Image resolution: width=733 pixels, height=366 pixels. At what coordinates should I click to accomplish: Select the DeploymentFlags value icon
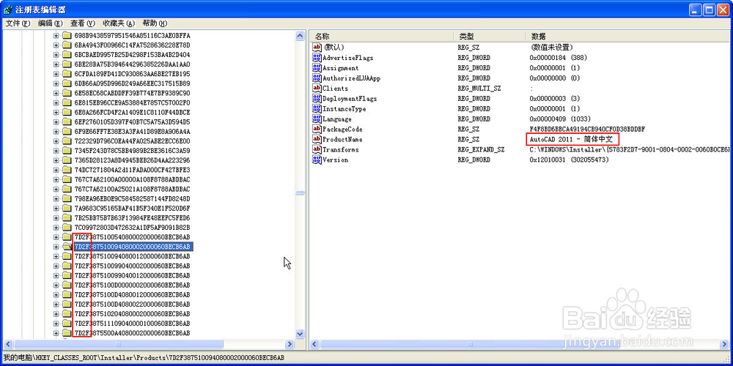tap(317, 99)
